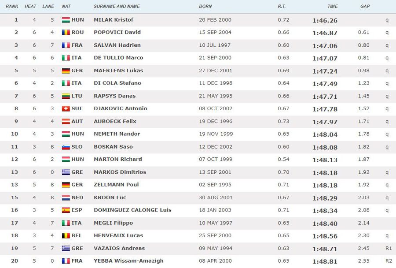Open swimmer SALVAN Hadrien's name

pos(117,45)
